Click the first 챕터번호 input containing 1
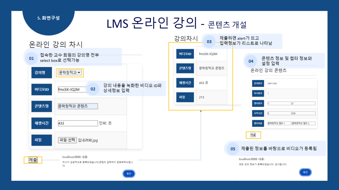This screenshot has height=190, width=339. 279,104
